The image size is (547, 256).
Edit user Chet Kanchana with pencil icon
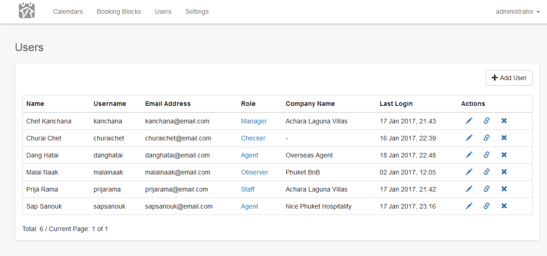469,121
